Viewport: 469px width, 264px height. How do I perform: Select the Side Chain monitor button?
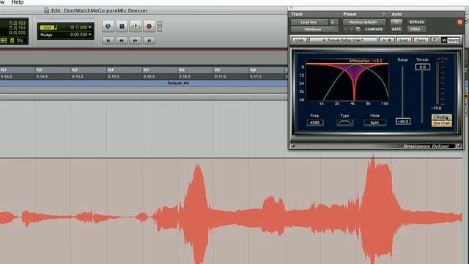tap(441, 123)
